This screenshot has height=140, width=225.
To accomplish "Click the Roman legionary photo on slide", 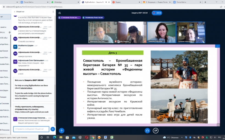I will pos(179,69).
